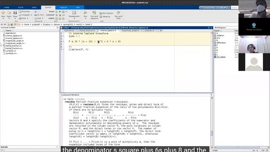Expand the Details panel chevron

[57, 147]
